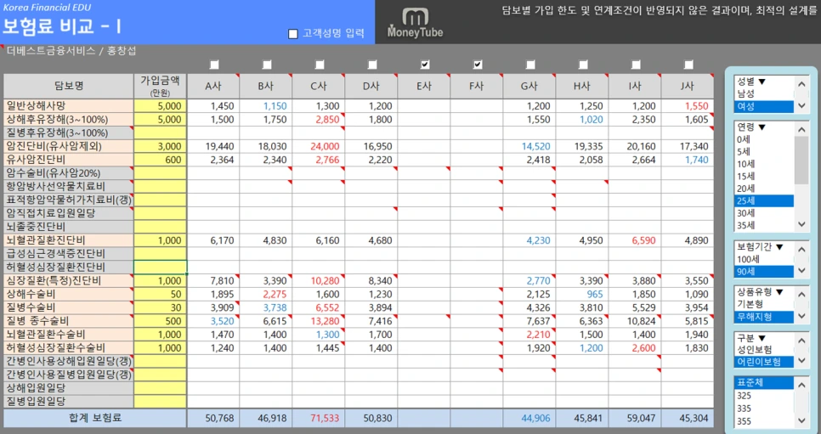Tick the checkbox above H사 column
Image resolution: width=821 pixels, height=434 pixels.
click(583, 65)
